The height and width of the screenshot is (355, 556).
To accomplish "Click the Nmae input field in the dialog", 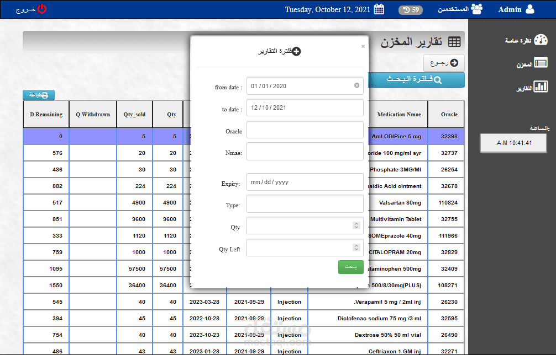I will [305, 152].
